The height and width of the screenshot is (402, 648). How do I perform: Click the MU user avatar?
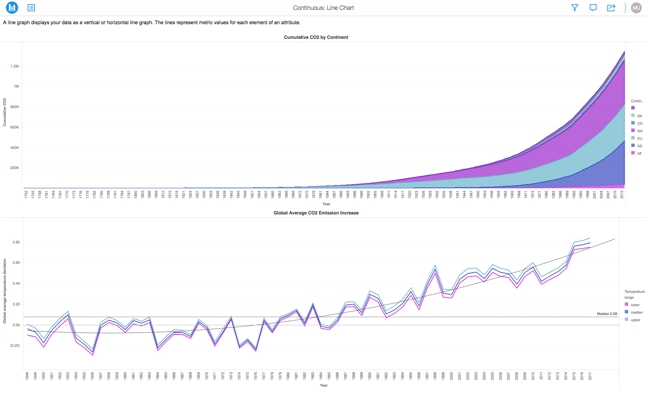click(636, 8)
